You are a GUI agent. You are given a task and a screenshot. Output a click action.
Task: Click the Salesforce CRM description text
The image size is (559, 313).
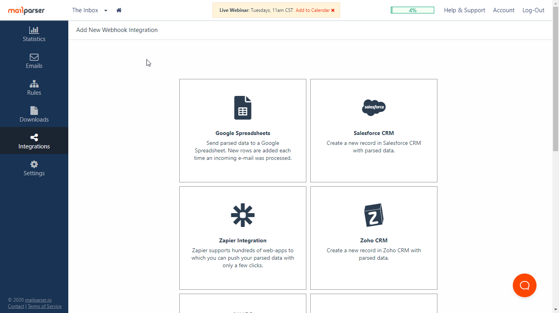tap(374, 147)
